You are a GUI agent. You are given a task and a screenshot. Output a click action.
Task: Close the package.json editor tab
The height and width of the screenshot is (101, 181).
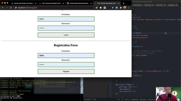(177, 5)
